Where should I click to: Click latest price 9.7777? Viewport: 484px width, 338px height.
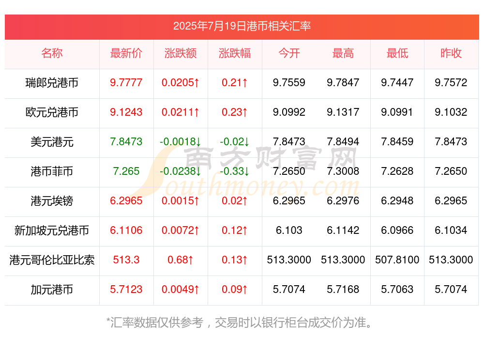126,82
